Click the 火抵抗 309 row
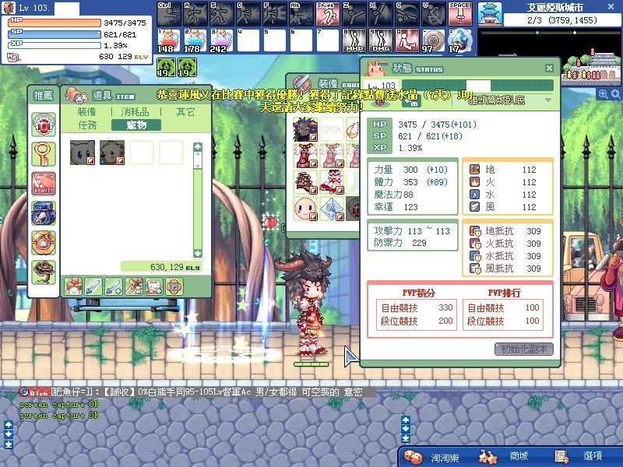Screen dimensions: 623x467 (x=505, y=244)
